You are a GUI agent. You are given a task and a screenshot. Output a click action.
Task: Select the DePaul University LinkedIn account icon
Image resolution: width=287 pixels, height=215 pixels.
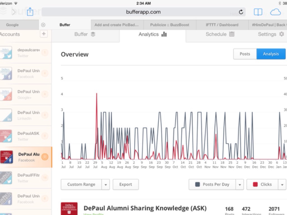tap(6, 115)
